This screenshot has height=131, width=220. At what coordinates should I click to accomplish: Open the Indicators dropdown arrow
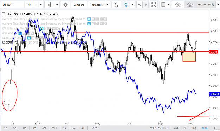pyautogui.click(x=107, y=5)
